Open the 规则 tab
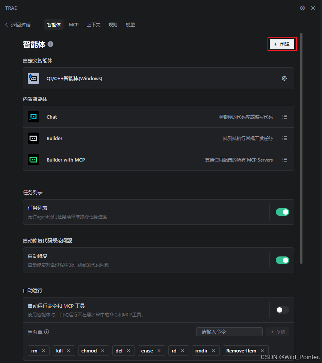 click(113, 25)
